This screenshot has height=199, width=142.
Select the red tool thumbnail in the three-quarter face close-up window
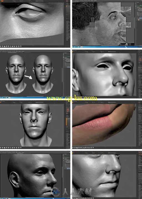click(x=140, y=59)
